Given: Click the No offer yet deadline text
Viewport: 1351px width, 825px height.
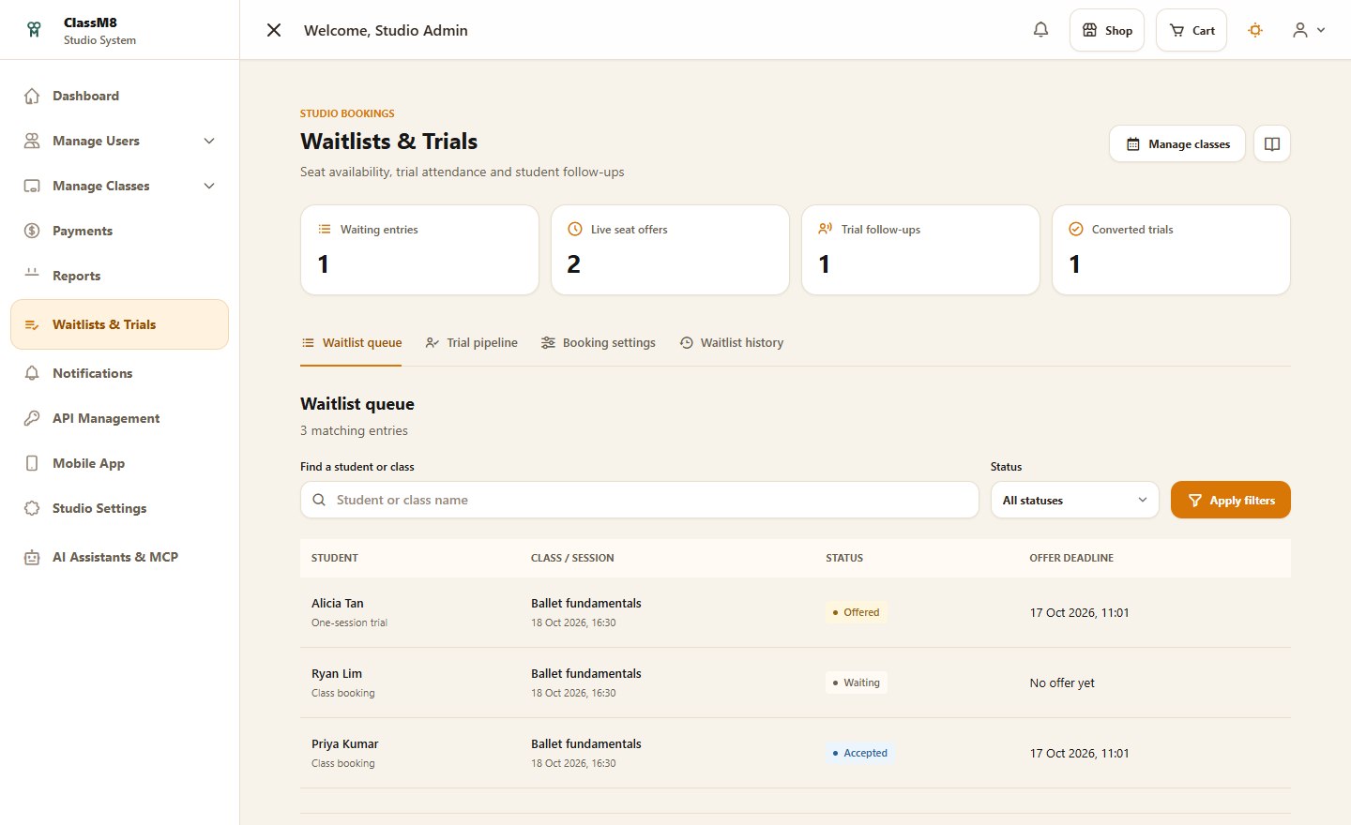Looking at the screenshot, I should pyautogui.click(x=1062, y=683).
